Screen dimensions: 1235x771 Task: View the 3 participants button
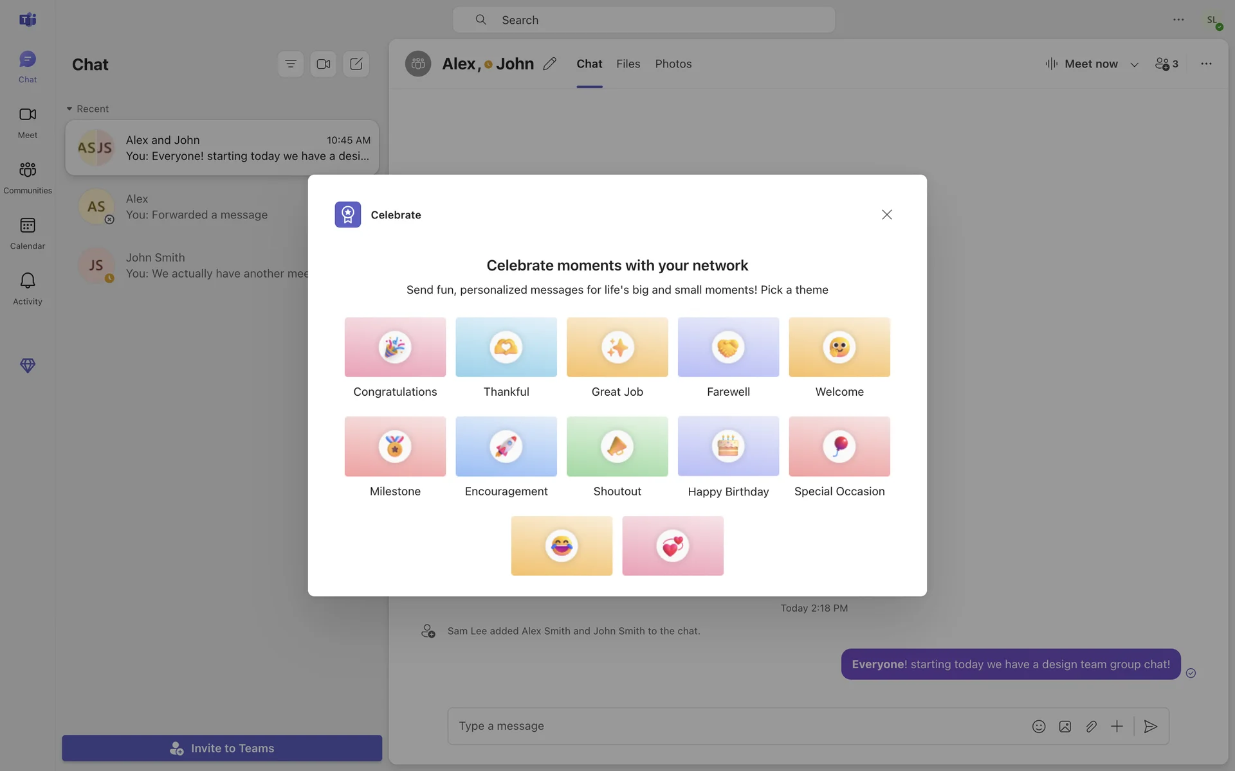coord(1166,64)
